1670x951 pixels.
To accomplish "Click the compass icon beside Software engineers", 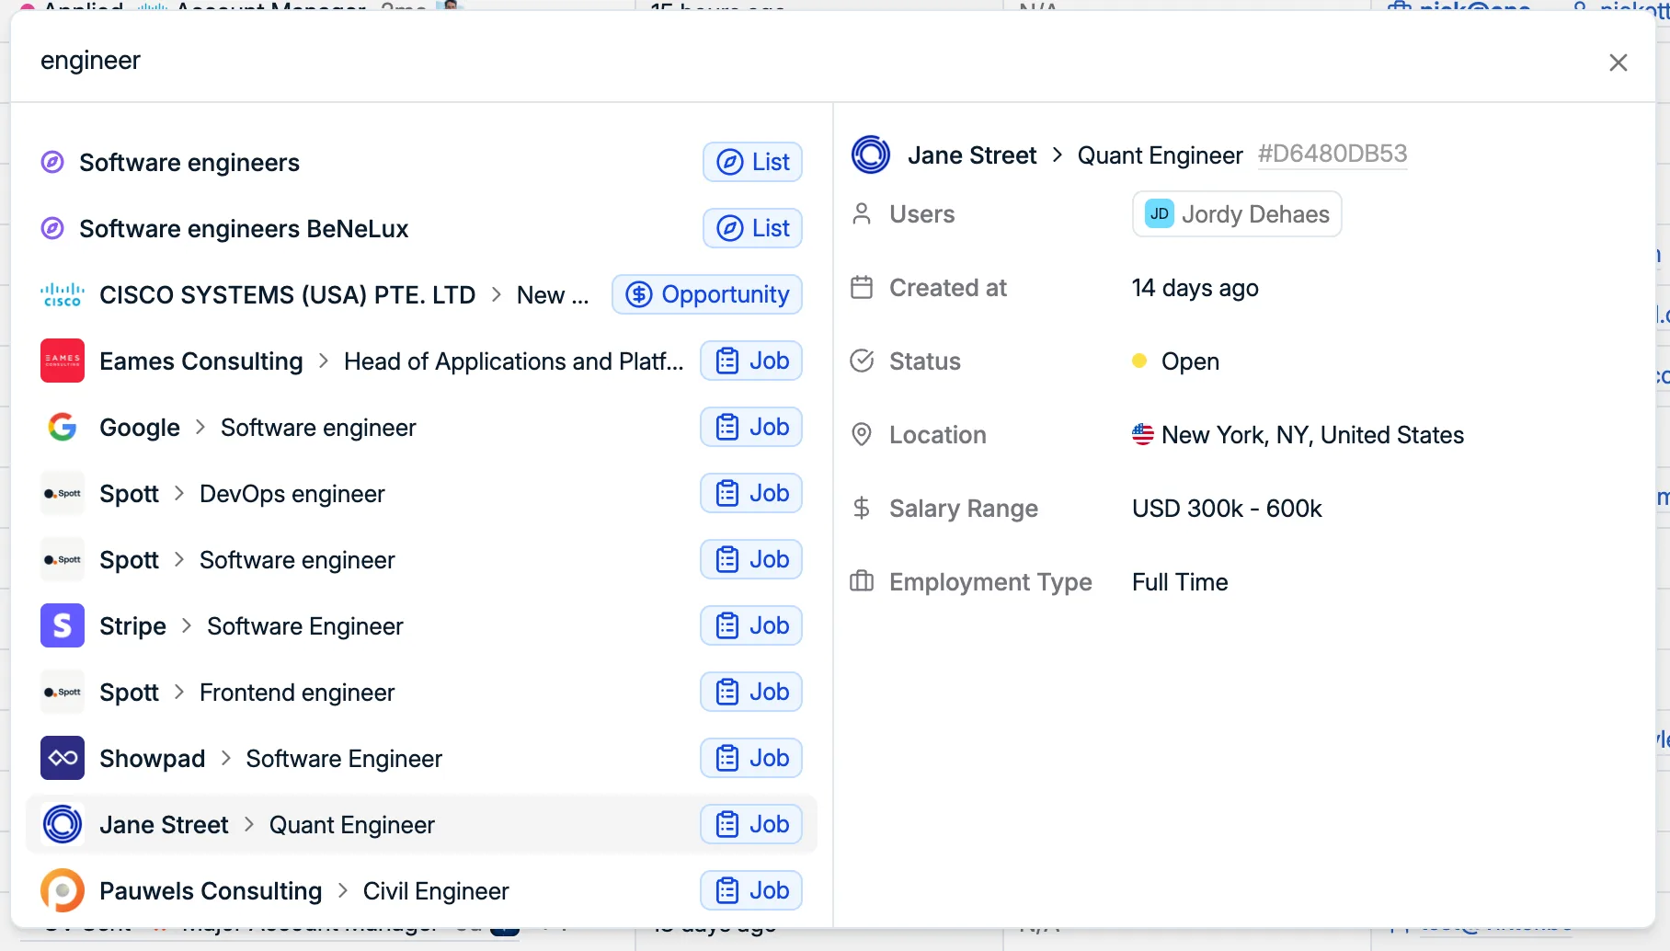I will (52, 162).
